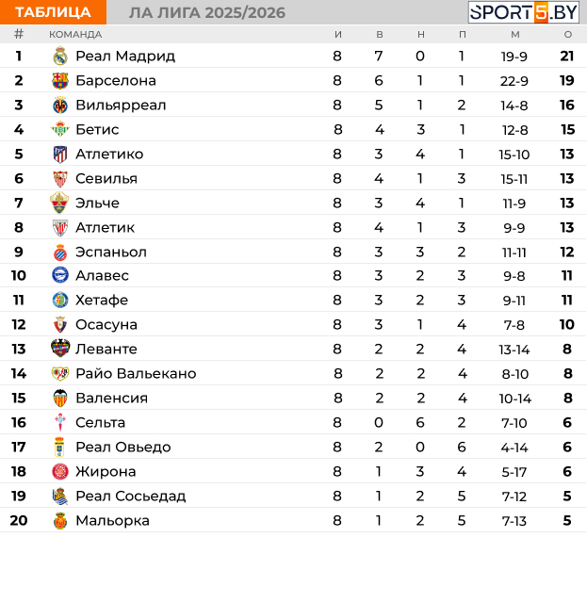Click the Girona club crest
Image resolution: width=587 pixels, height=603 pixels.
pos(60,472)
